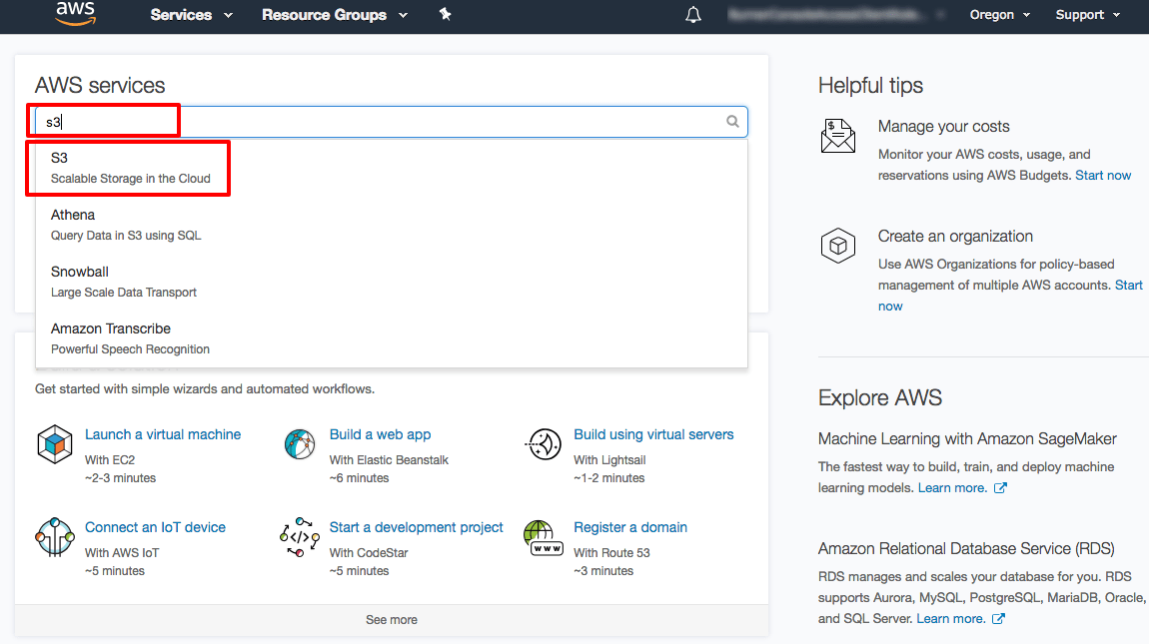Click the 'With AWS IoT' text

coord(122,553)
